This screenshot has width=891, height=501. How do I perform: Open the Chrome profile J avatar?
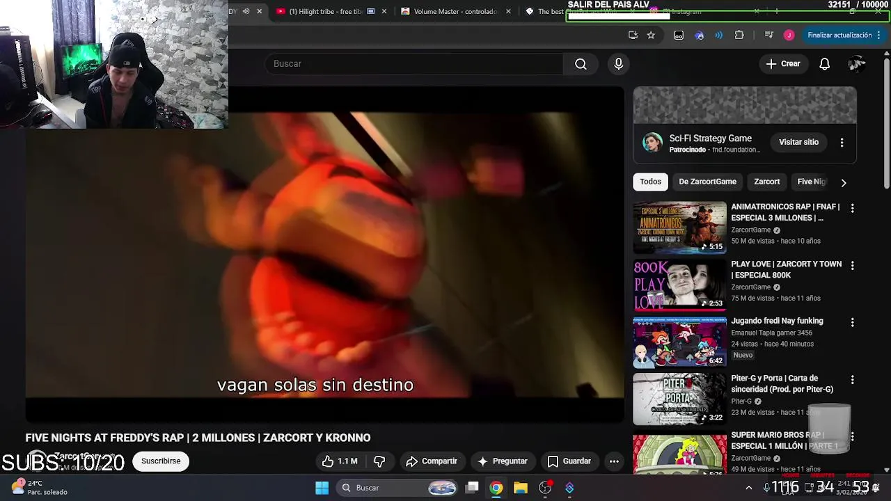[x=789, y=35]
